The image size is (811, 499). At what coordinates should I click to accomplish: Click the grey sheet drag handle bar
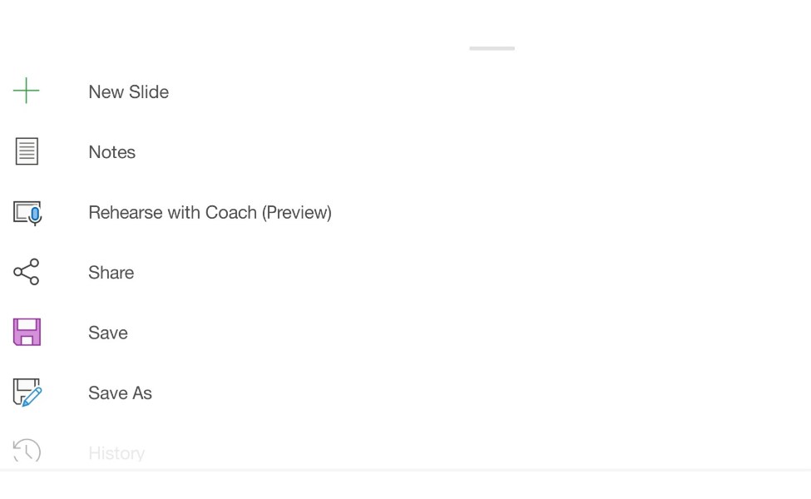[x=492, y=48]
